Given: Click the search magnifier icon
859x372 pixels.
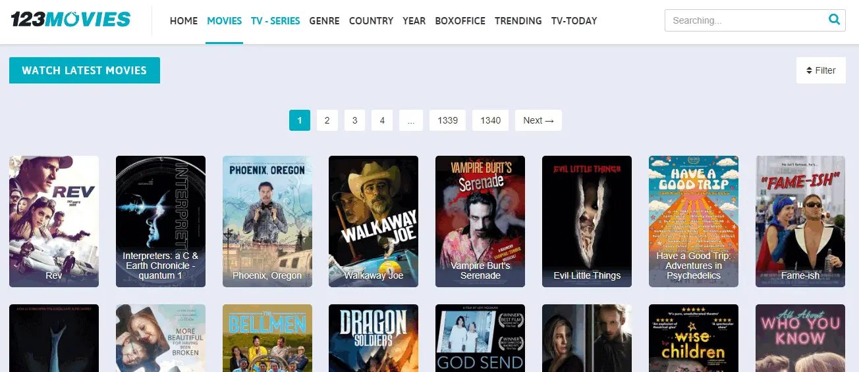Looking at the screenshot, I should (834, 20).
